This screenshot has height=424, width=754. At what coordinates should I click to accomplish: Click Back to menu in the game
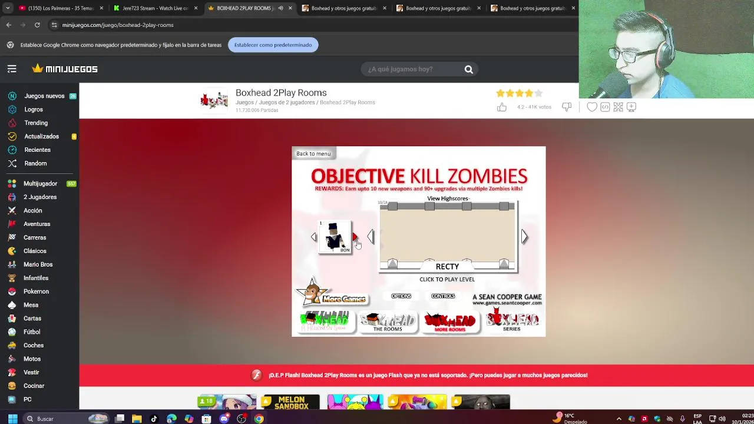(313, 154)
